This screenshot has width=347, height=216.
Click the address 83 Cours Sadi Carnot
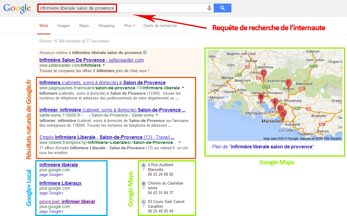tap(166, 201)
